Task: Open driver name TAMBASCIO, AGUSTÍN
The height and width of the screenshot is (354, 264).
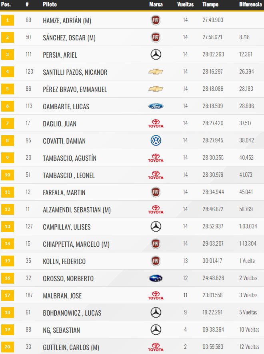Action: 70,158
